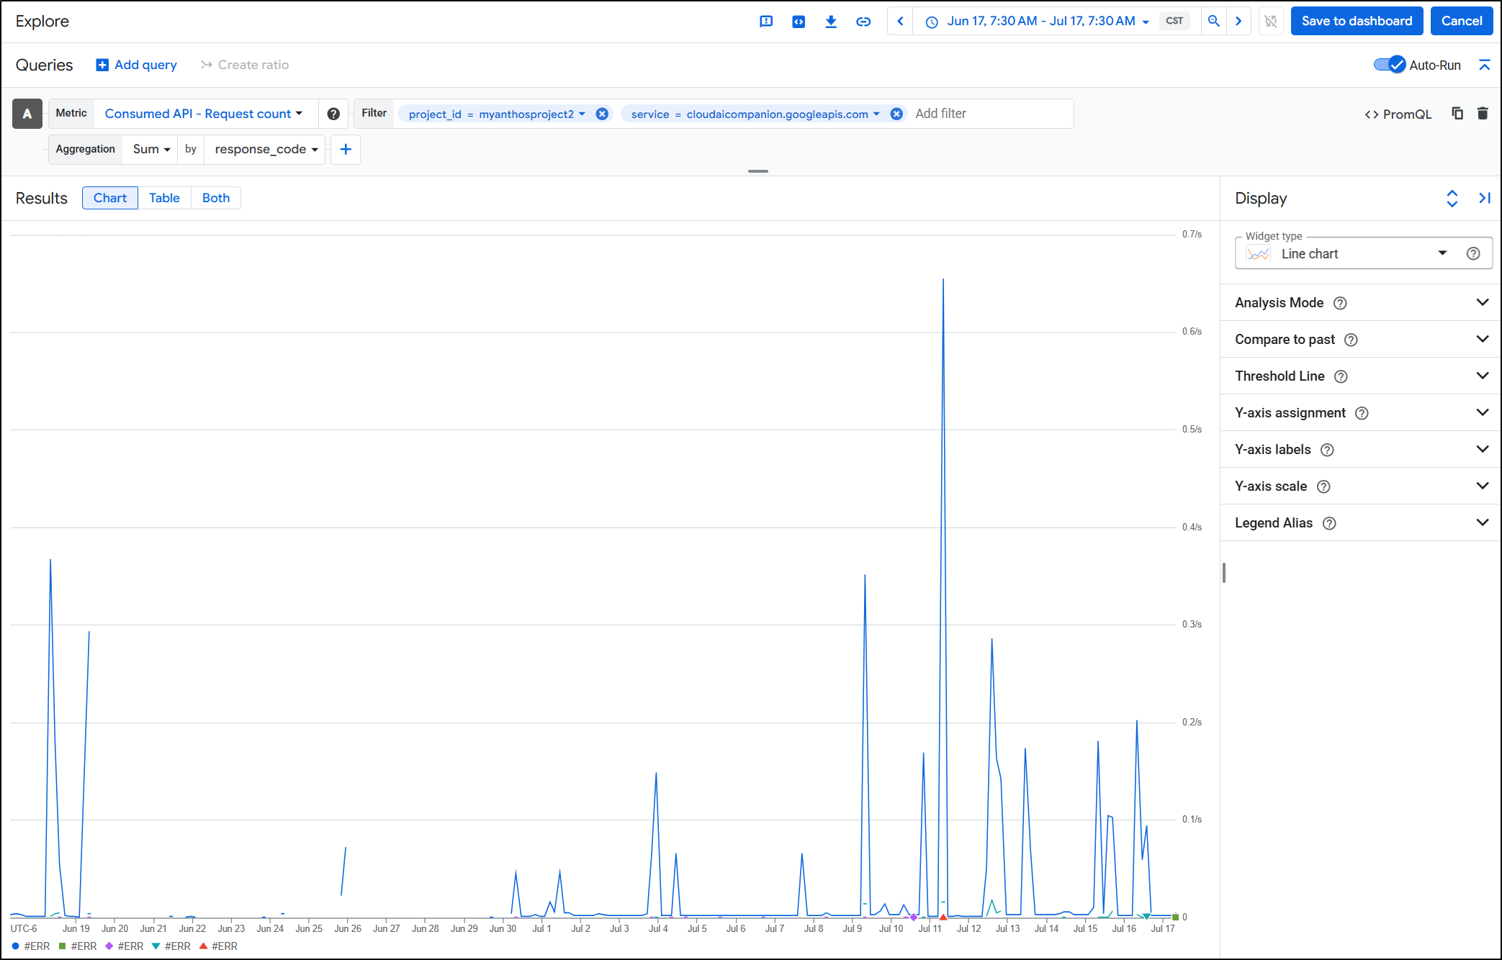Open Compare to past help icon

[1351, 340]
